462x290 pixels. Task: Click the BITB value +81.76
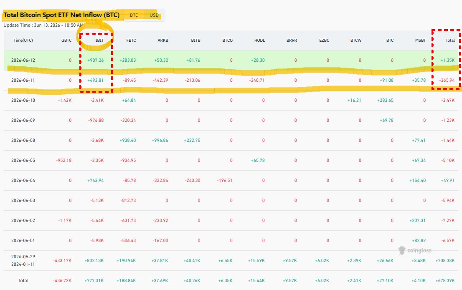pos(193,61)
